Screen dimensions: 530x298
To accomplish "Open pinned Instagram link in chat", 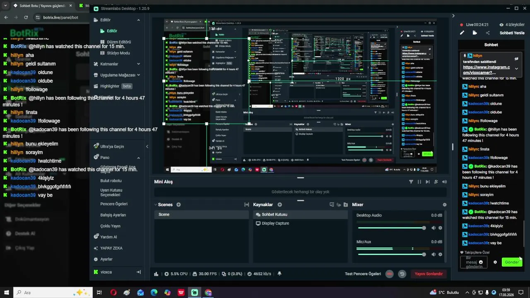I will pyautogui.click(x=486, y=70).
